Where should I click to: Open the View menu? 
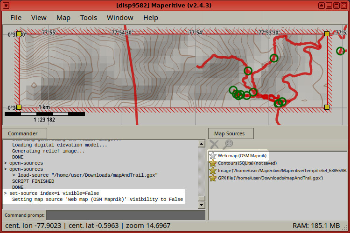pyautogui.click(x=39, y=18)
